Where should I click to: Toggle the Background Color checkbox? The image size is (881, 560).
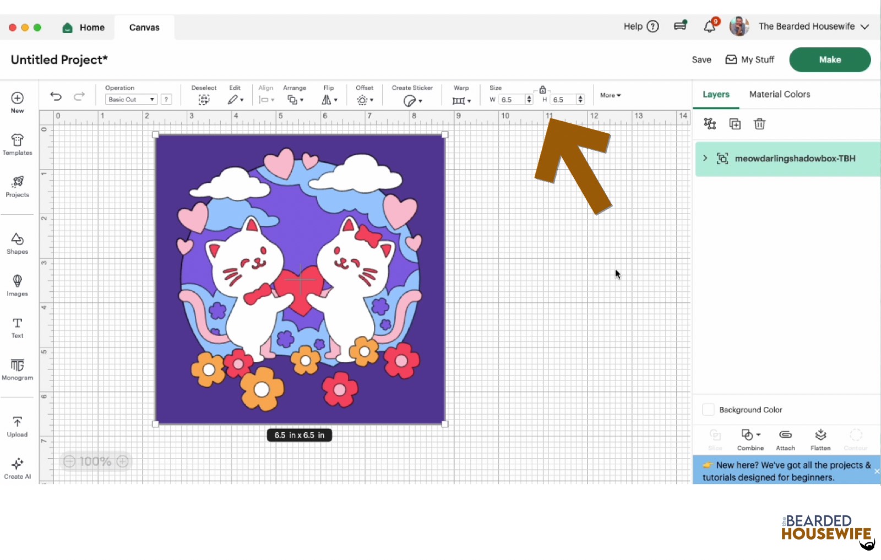click(x=709, y=409)
